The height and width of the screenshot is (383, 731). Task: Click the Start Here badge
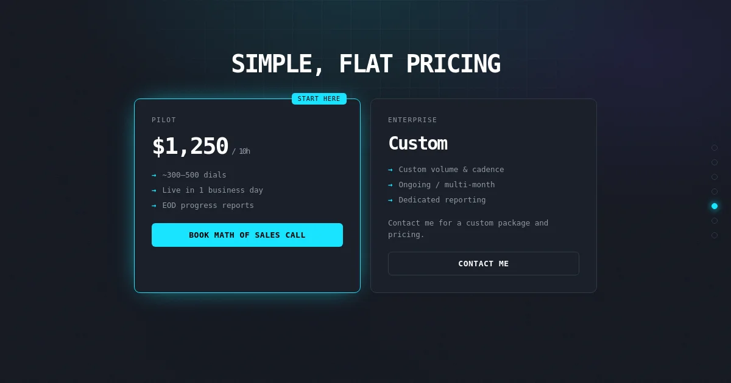click(319, 98)
